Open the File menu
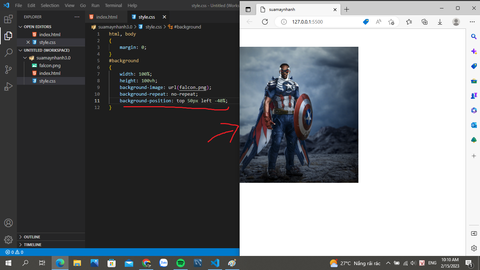The width and height of the screenshot is (480, 270). (19, 6)
